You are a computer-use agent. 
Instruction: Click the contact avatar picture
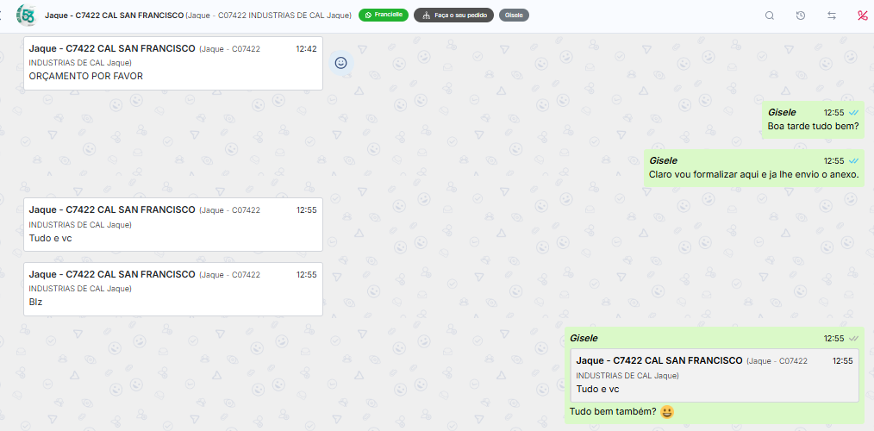[27, 15]
